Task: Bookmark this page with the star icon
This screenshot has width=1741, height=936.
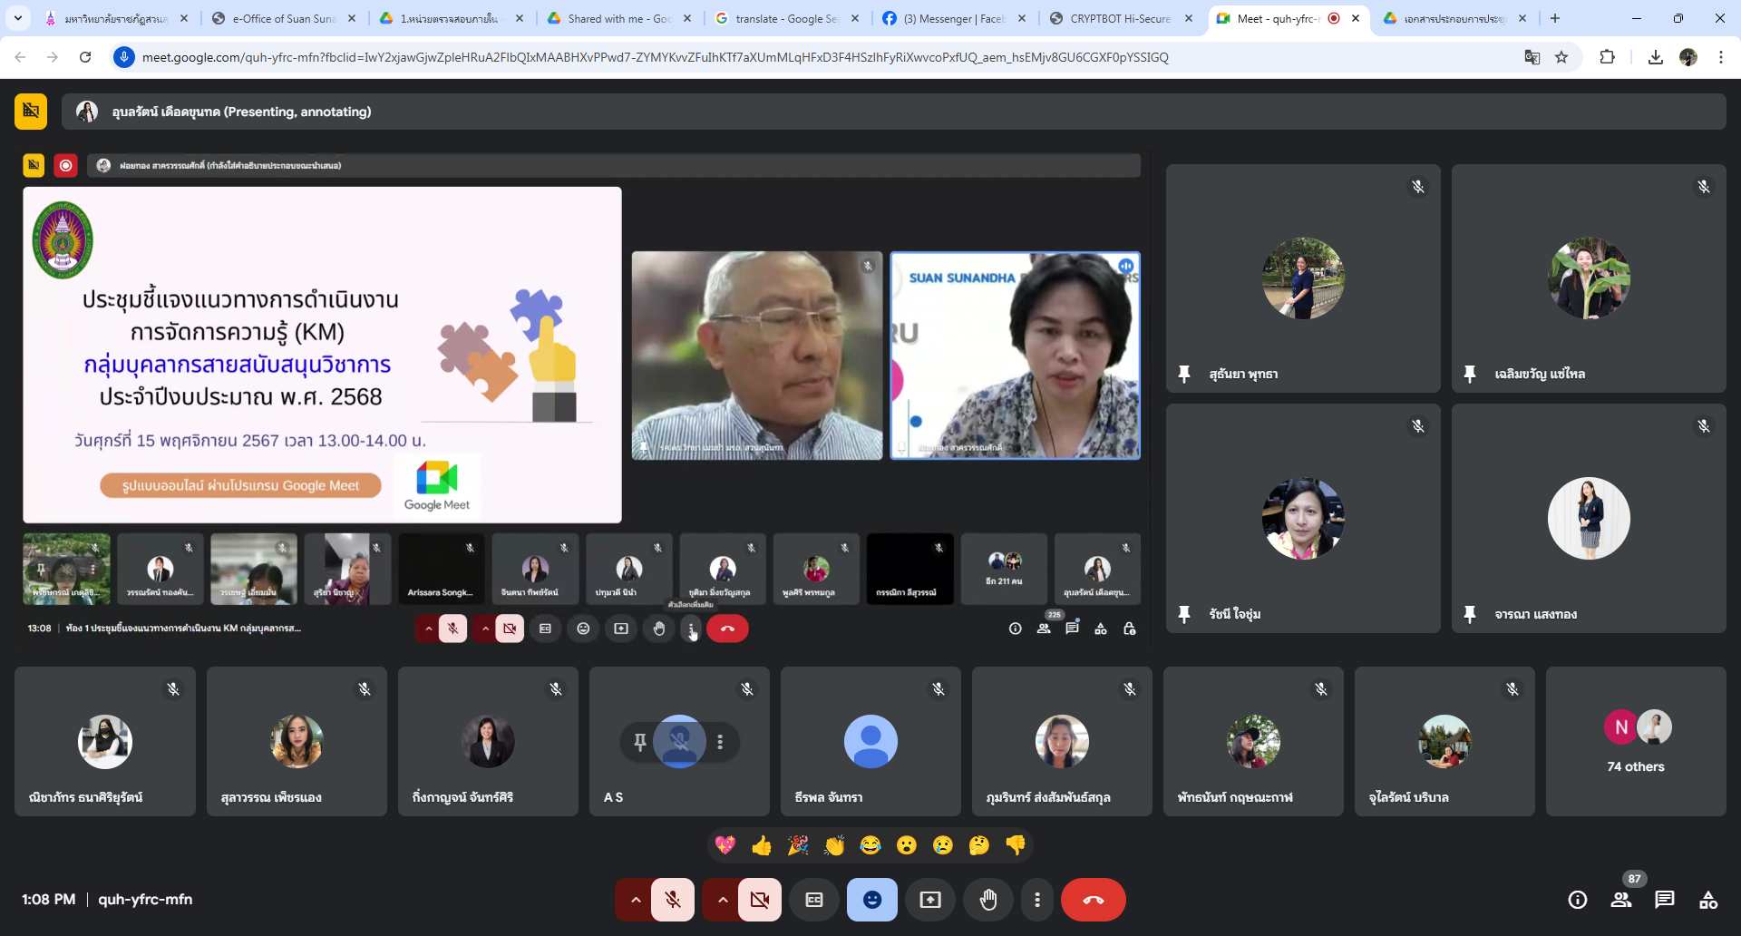Action: coord(1561,57)
